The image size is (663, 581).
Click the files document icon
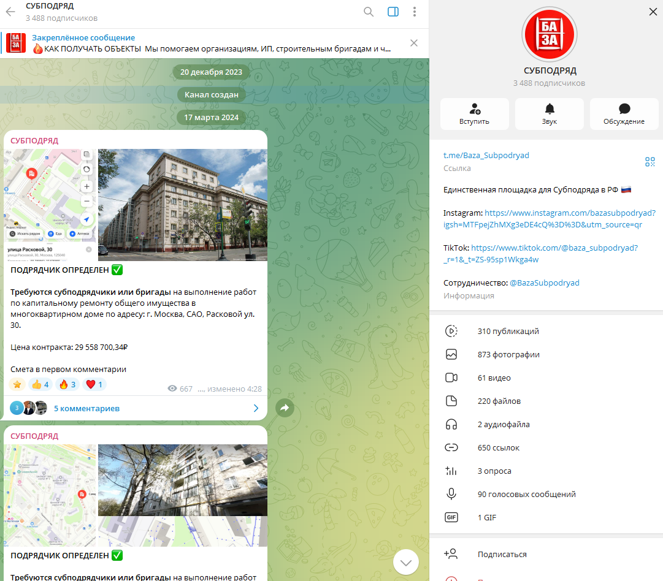pos(451,401)
